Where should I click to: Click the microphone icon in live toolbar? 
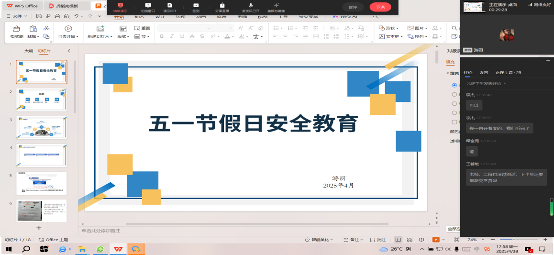[251, 5]
